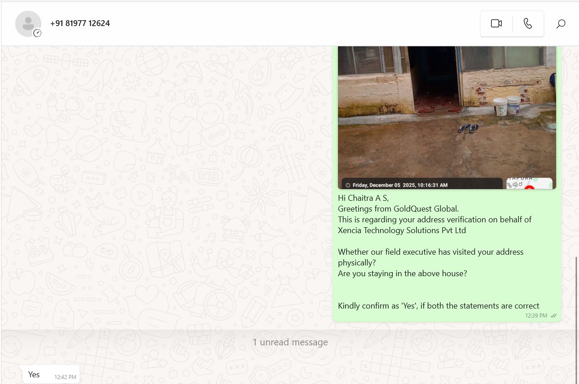Click the "Kindly confirm as 'Yes'" line
579x384 pixels.
tap(439, 306)
